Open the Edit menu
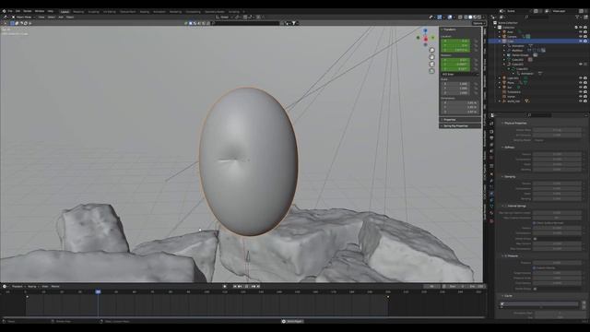Viewport: 590px width, 332px height. click(x=18, y=11)
